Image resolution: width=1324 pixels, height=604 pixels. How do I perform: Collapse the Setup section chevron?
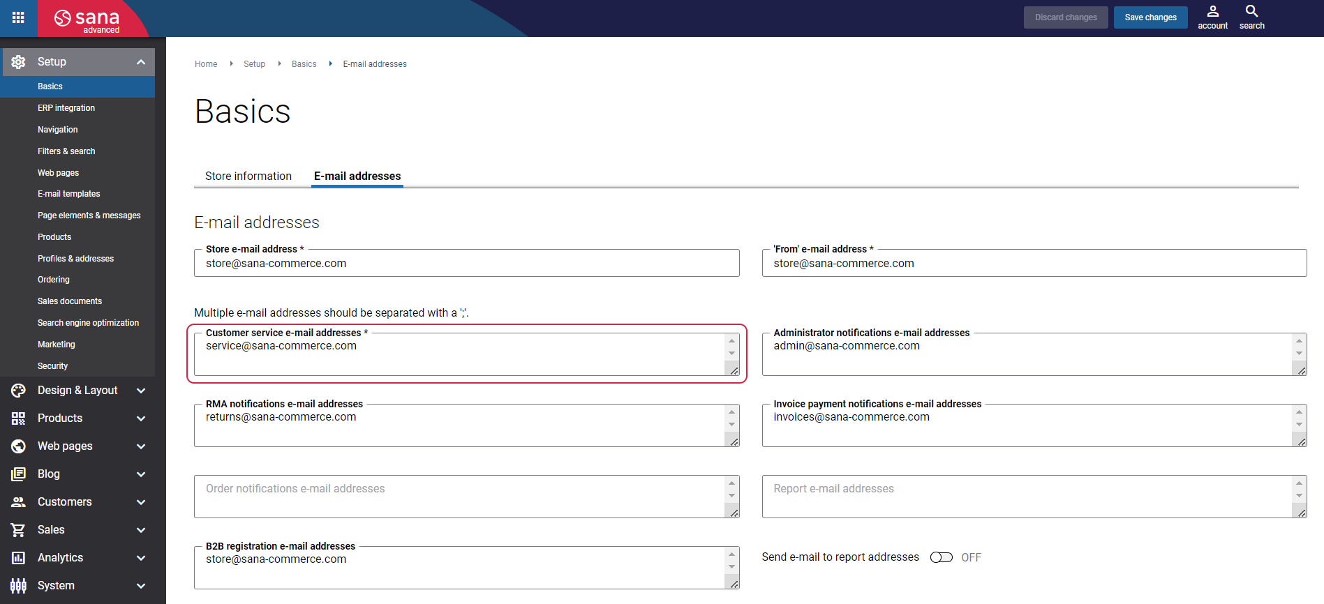[141, 62]
